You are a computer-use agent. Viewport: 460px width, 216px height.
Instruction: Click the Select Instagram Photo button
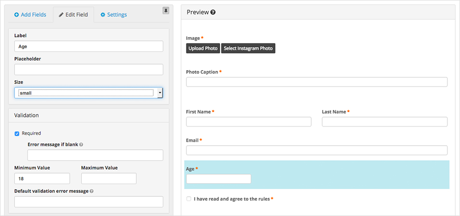tap(248, 49)
